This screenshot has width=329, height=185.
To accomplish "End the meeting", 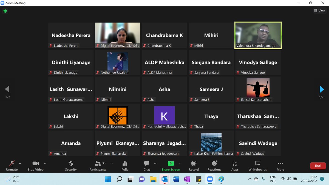I will pos(318,166).
